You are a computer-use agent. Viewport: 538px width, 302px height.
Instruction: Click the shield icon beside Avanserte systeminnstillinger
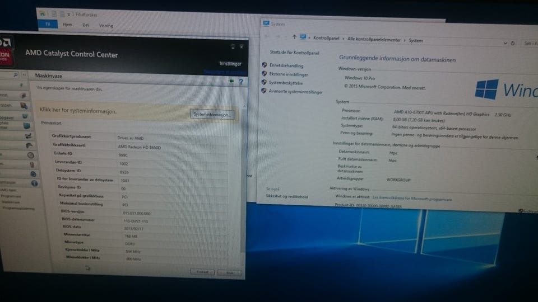tap(263, 91)
